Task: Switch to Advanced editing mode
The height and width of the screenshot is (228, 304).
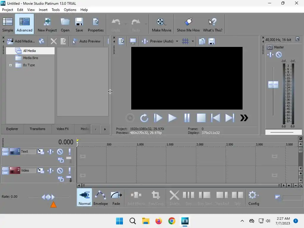Action: click(24, 25)
